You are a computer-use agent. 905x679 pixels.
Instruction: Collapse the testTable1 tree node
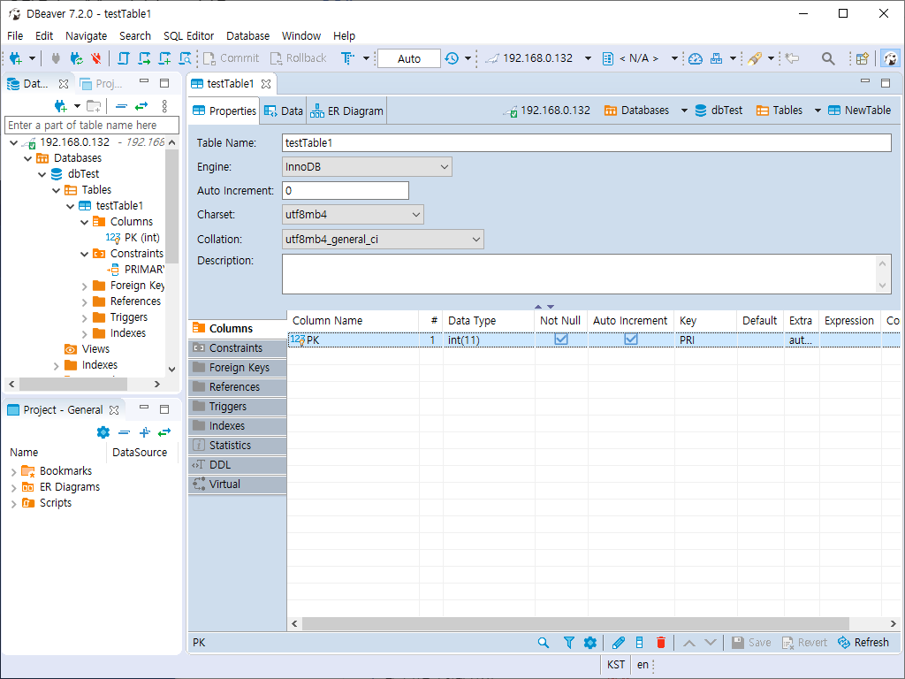[71, 206]
